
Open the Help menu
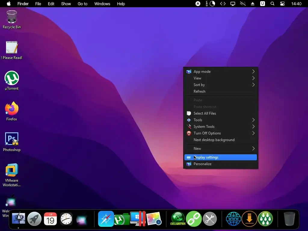pos(121,4)
